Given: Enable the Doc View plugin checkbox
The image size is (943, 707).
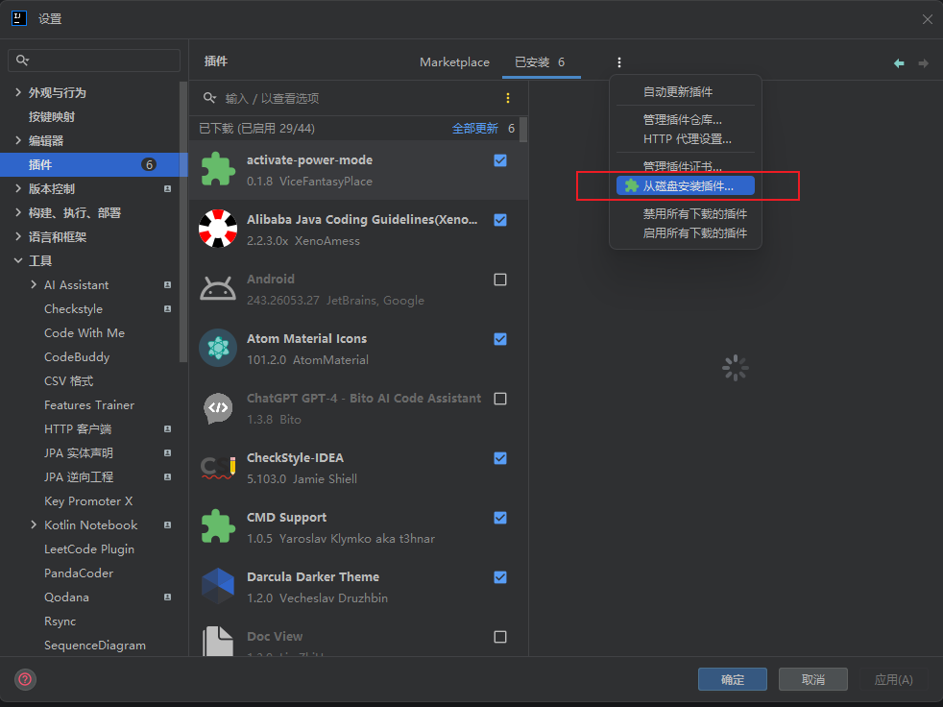Looking at the screenshot, I should tap(500, 637).
